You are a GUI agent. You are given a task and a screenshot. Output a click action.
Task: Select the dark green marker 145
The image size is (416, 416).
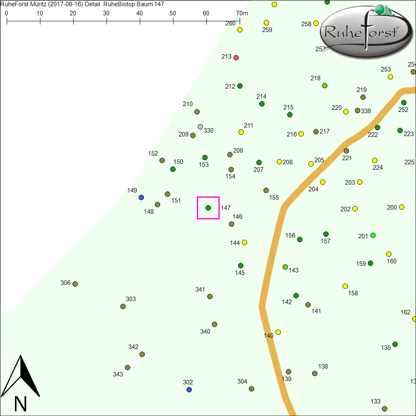pyautogui.click(x=240, y=266)
